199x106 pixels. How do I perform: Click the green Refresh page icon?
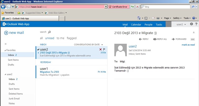(x=132, y=7)
